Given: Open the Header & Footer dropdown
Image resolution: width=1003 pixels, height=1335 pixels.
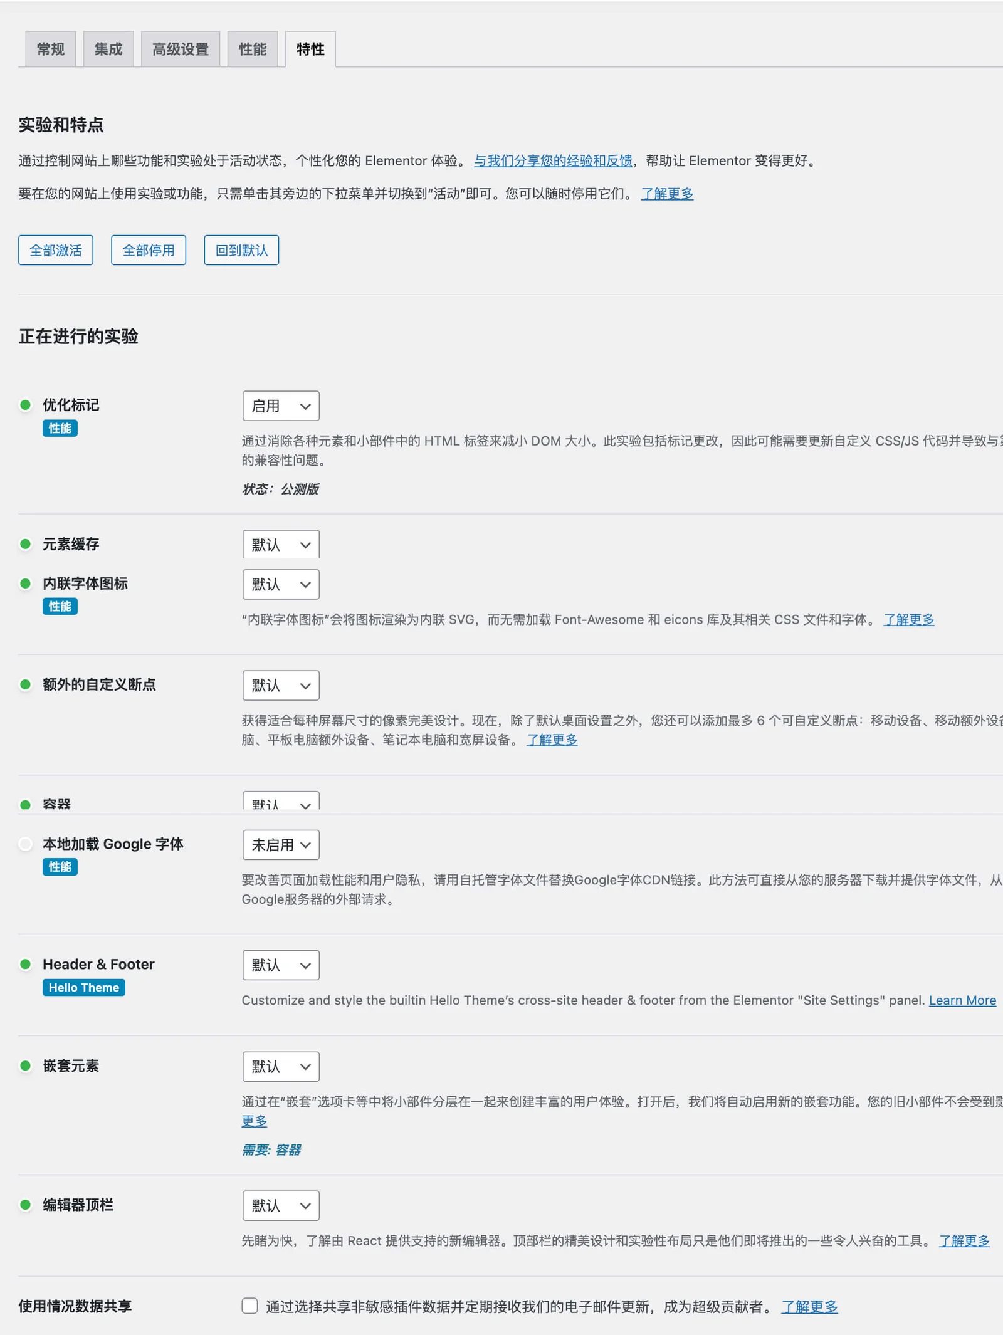Looking at the screenshot, I should [x=280, y=965].
